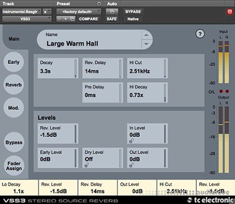Toggle the lock icon under Dry Level

click(87, 165)
